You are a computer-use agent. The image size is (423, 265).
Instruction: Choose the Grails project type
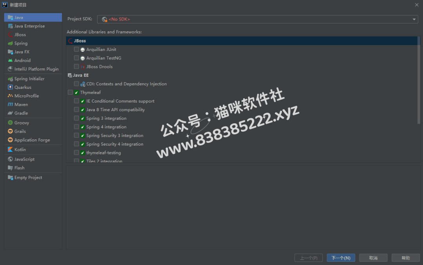33,131
